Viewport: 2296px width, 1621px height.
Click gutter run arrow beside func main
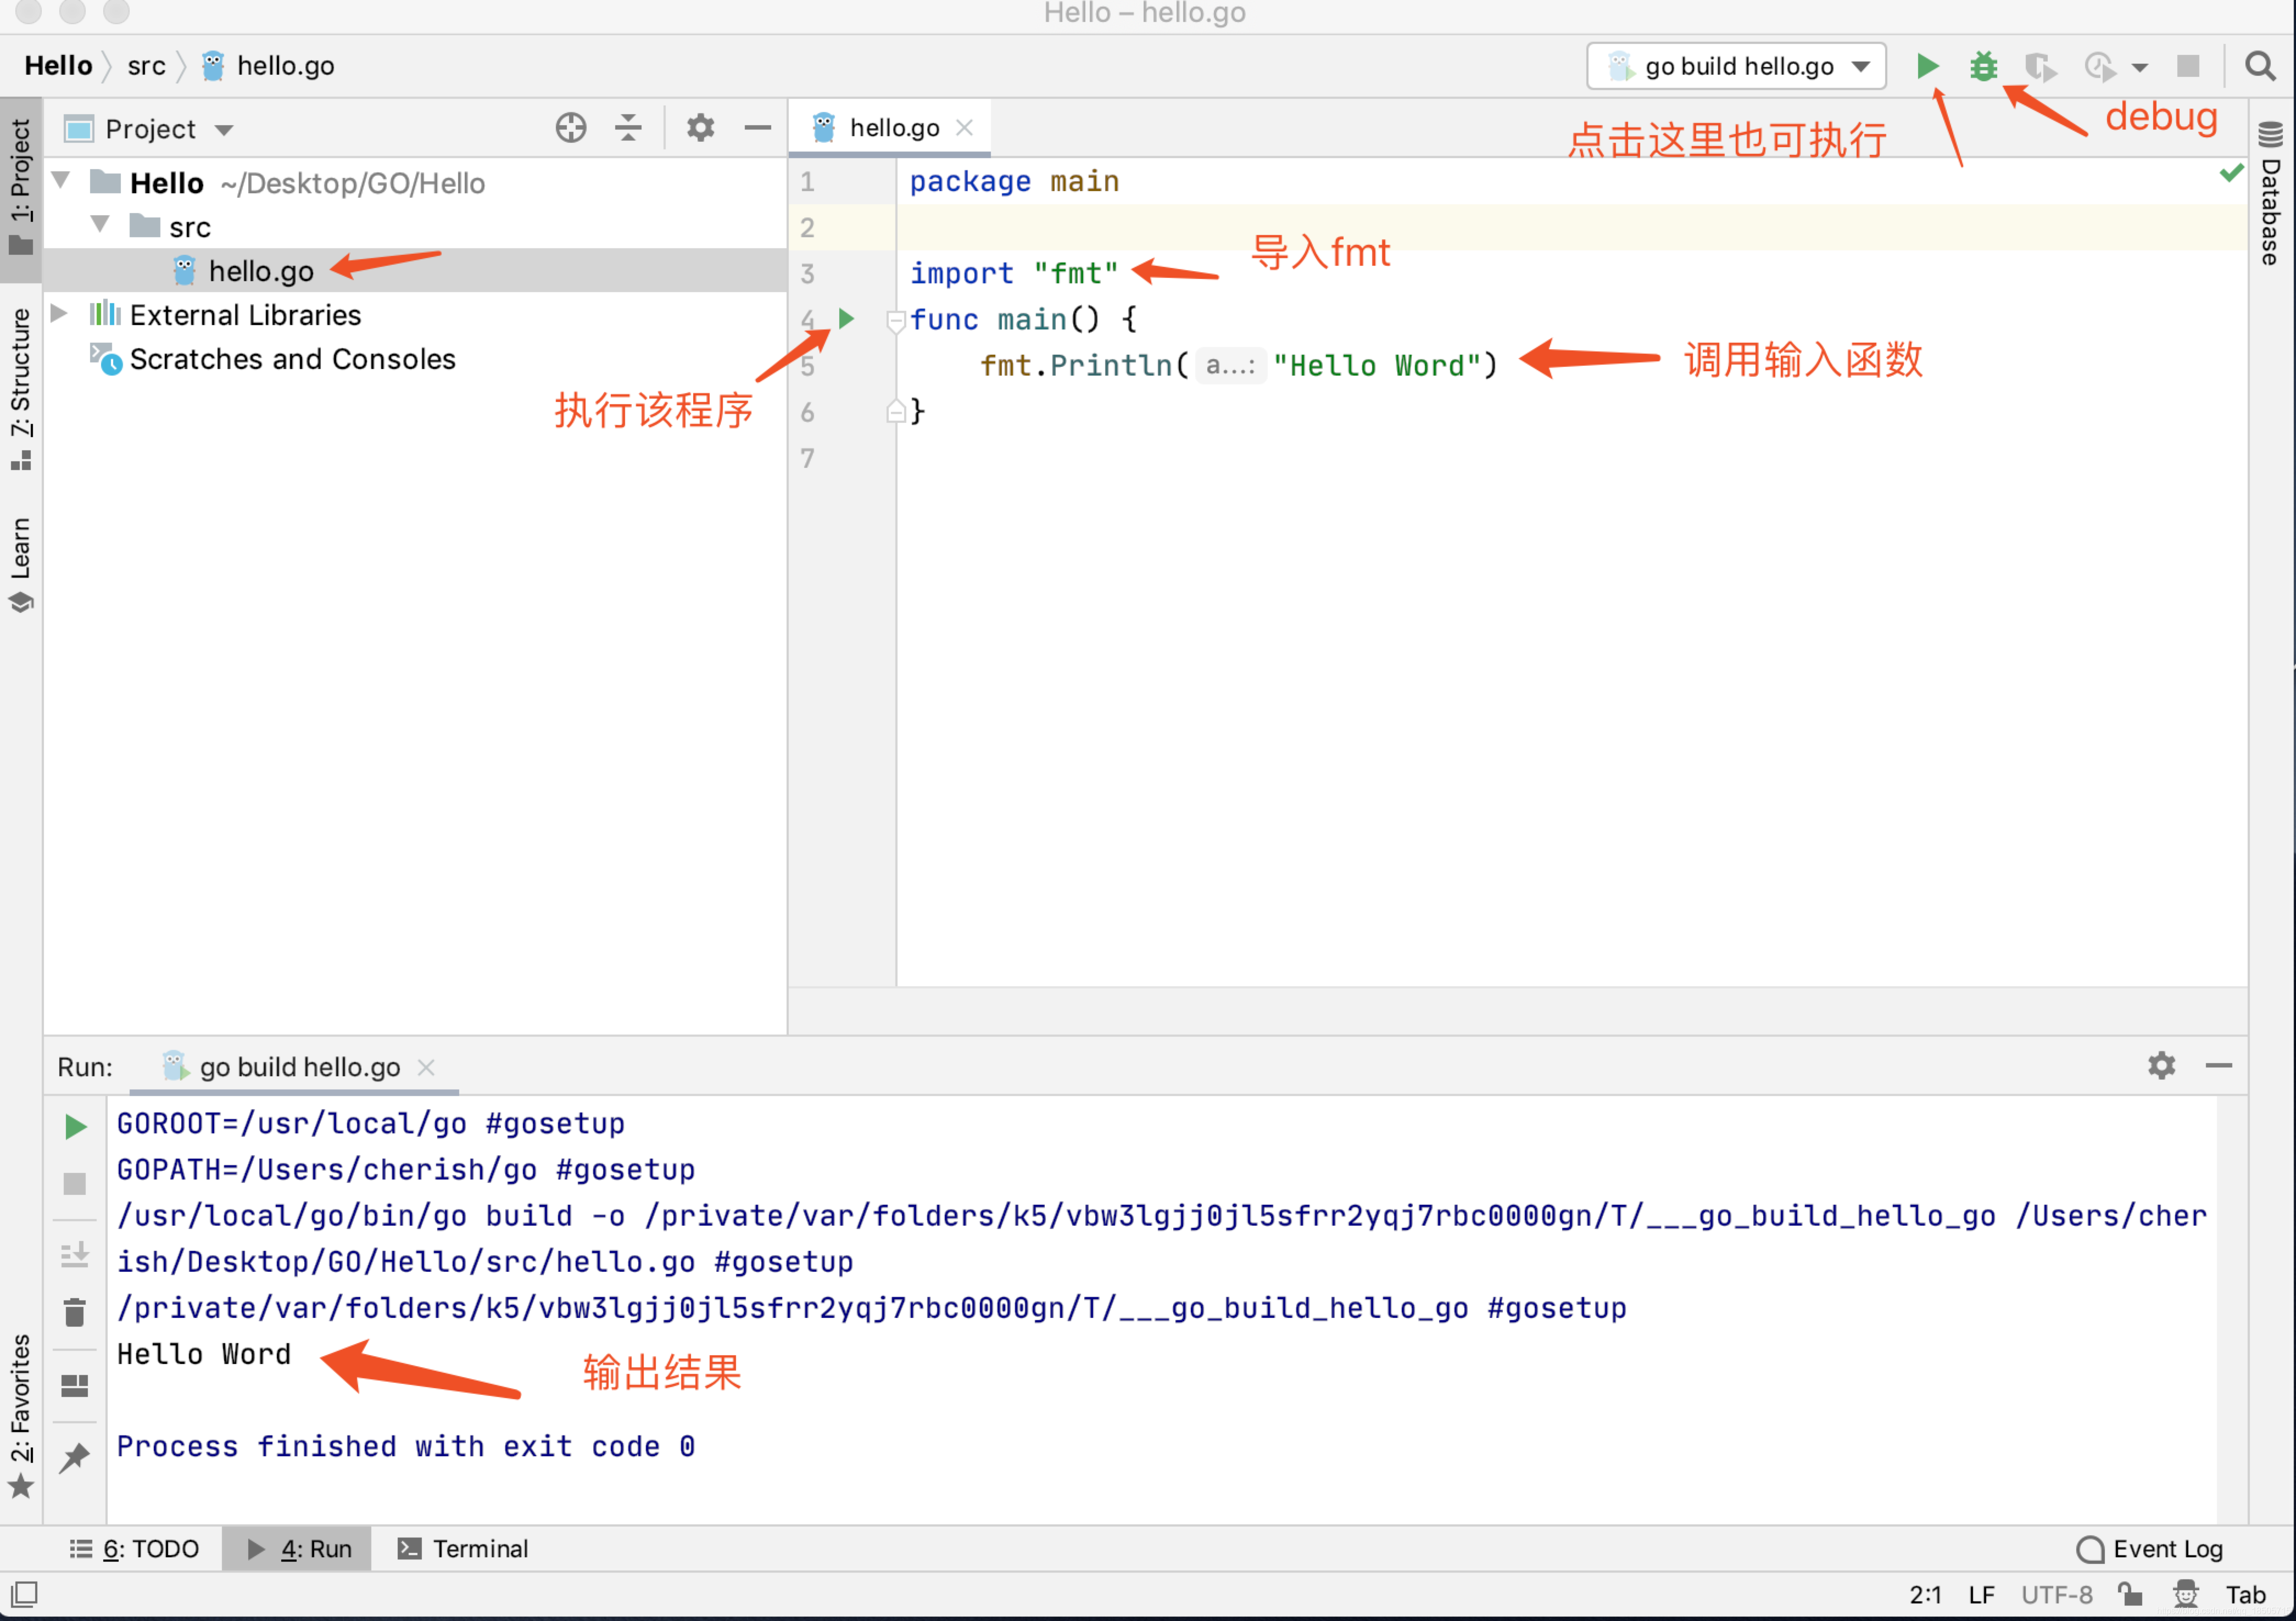[846, 319]
